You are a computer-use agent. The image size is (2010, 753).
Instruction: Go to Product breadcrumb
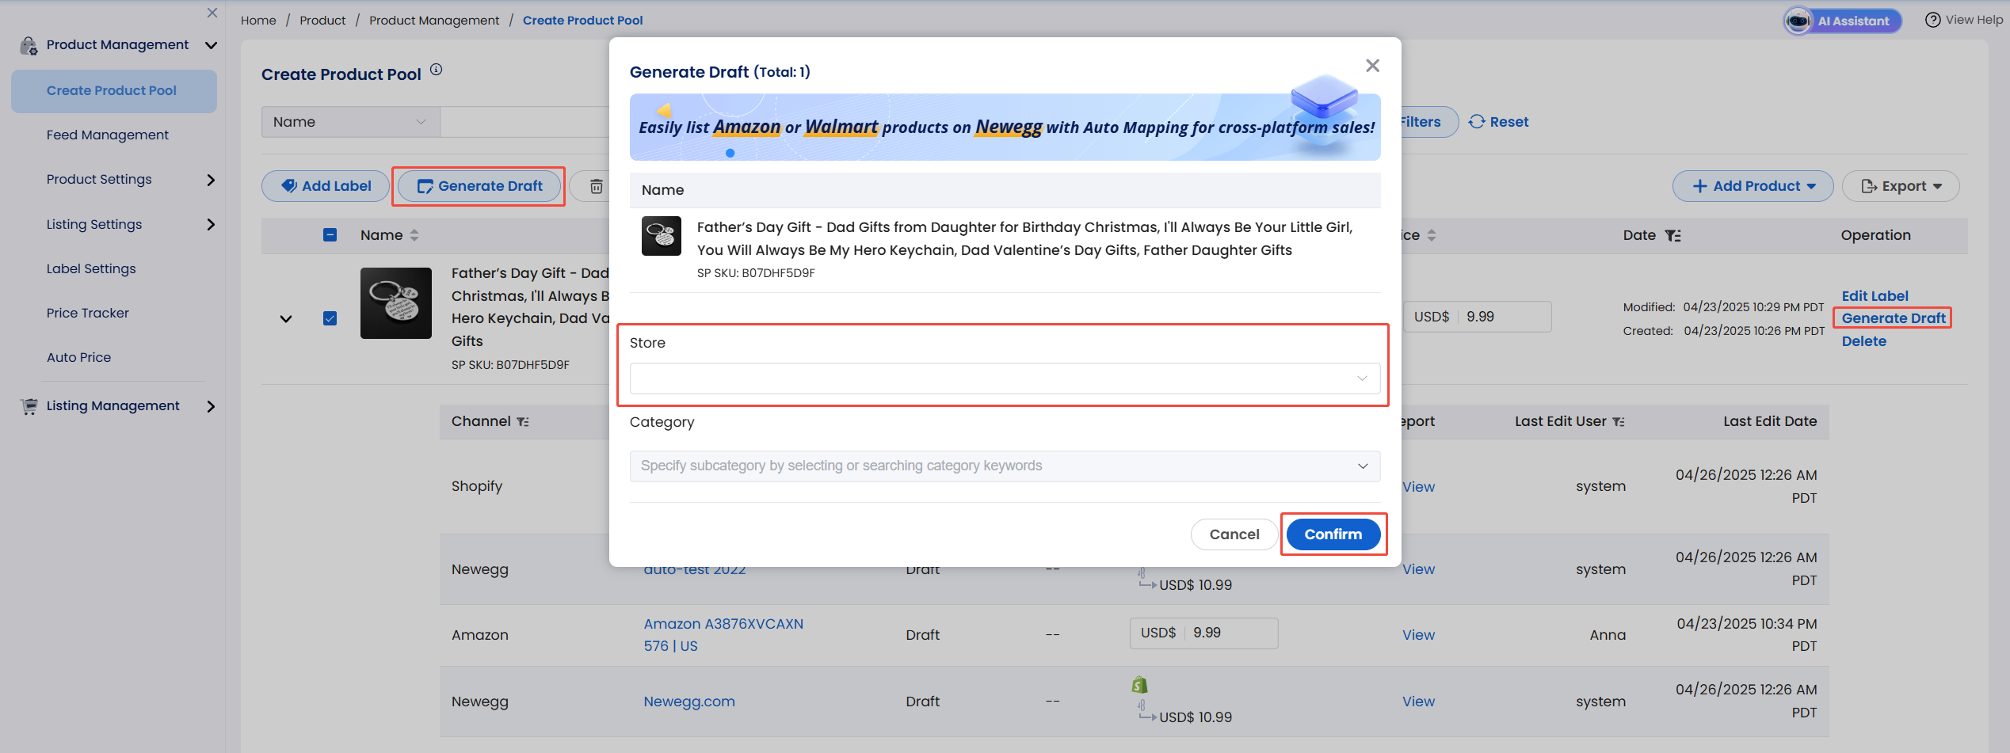click(x=322, y=21)
